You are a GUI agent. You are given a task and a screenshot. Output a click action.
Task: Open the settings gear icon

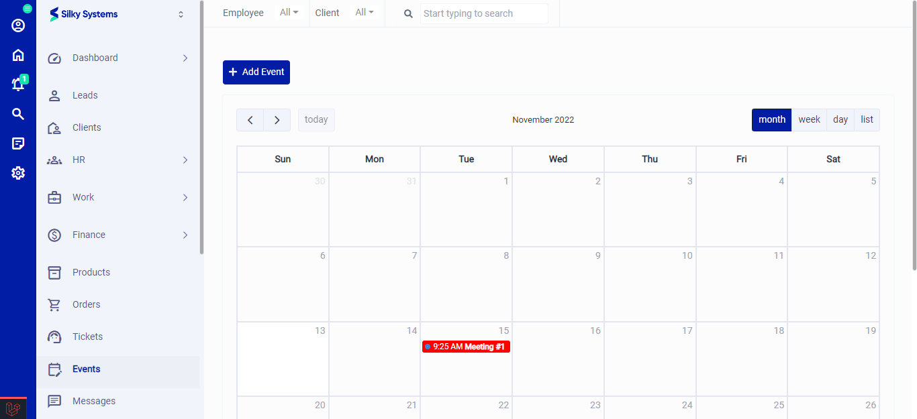point(18,173)
